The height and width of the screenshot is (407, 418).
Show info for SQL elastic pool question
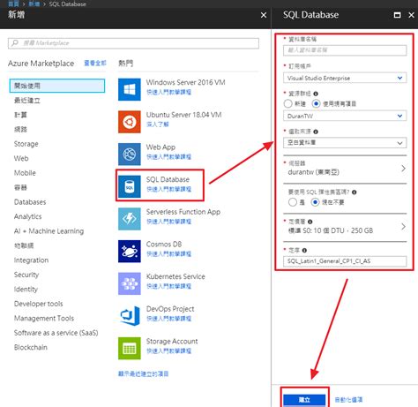(x=355, y=192)
